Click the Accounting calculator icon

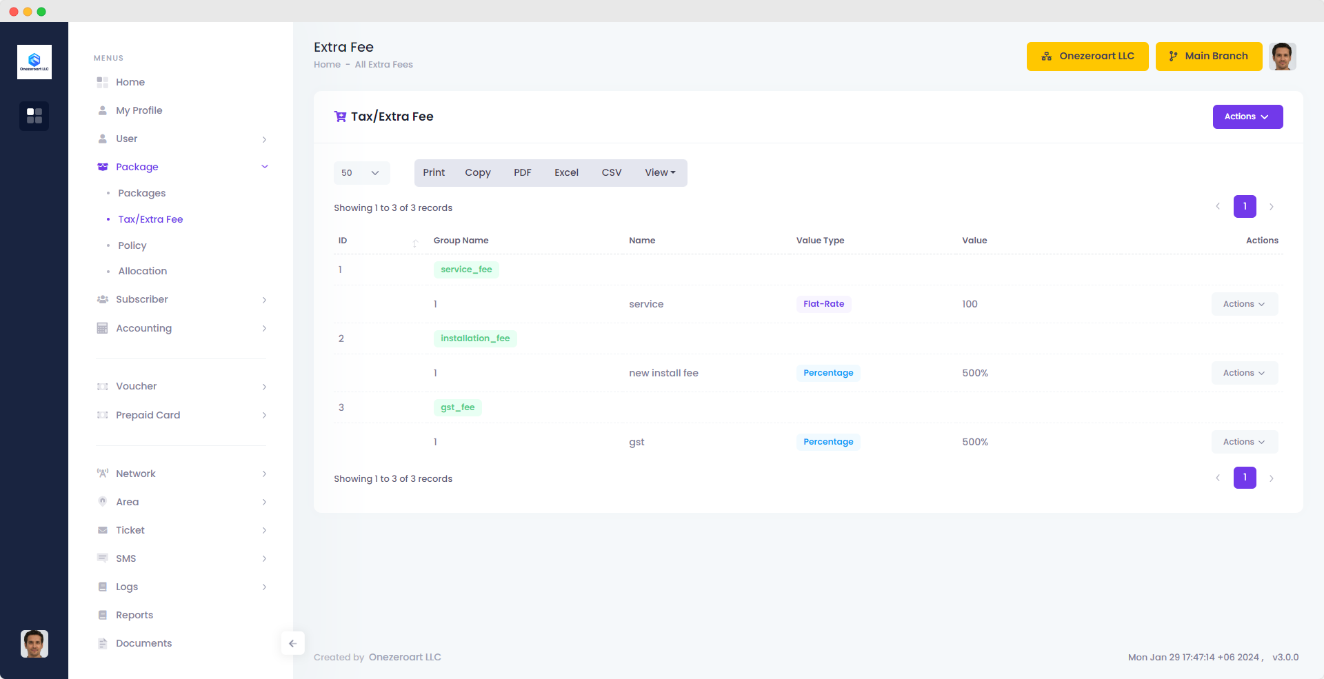pyautogui.click(x=103, y=328)
